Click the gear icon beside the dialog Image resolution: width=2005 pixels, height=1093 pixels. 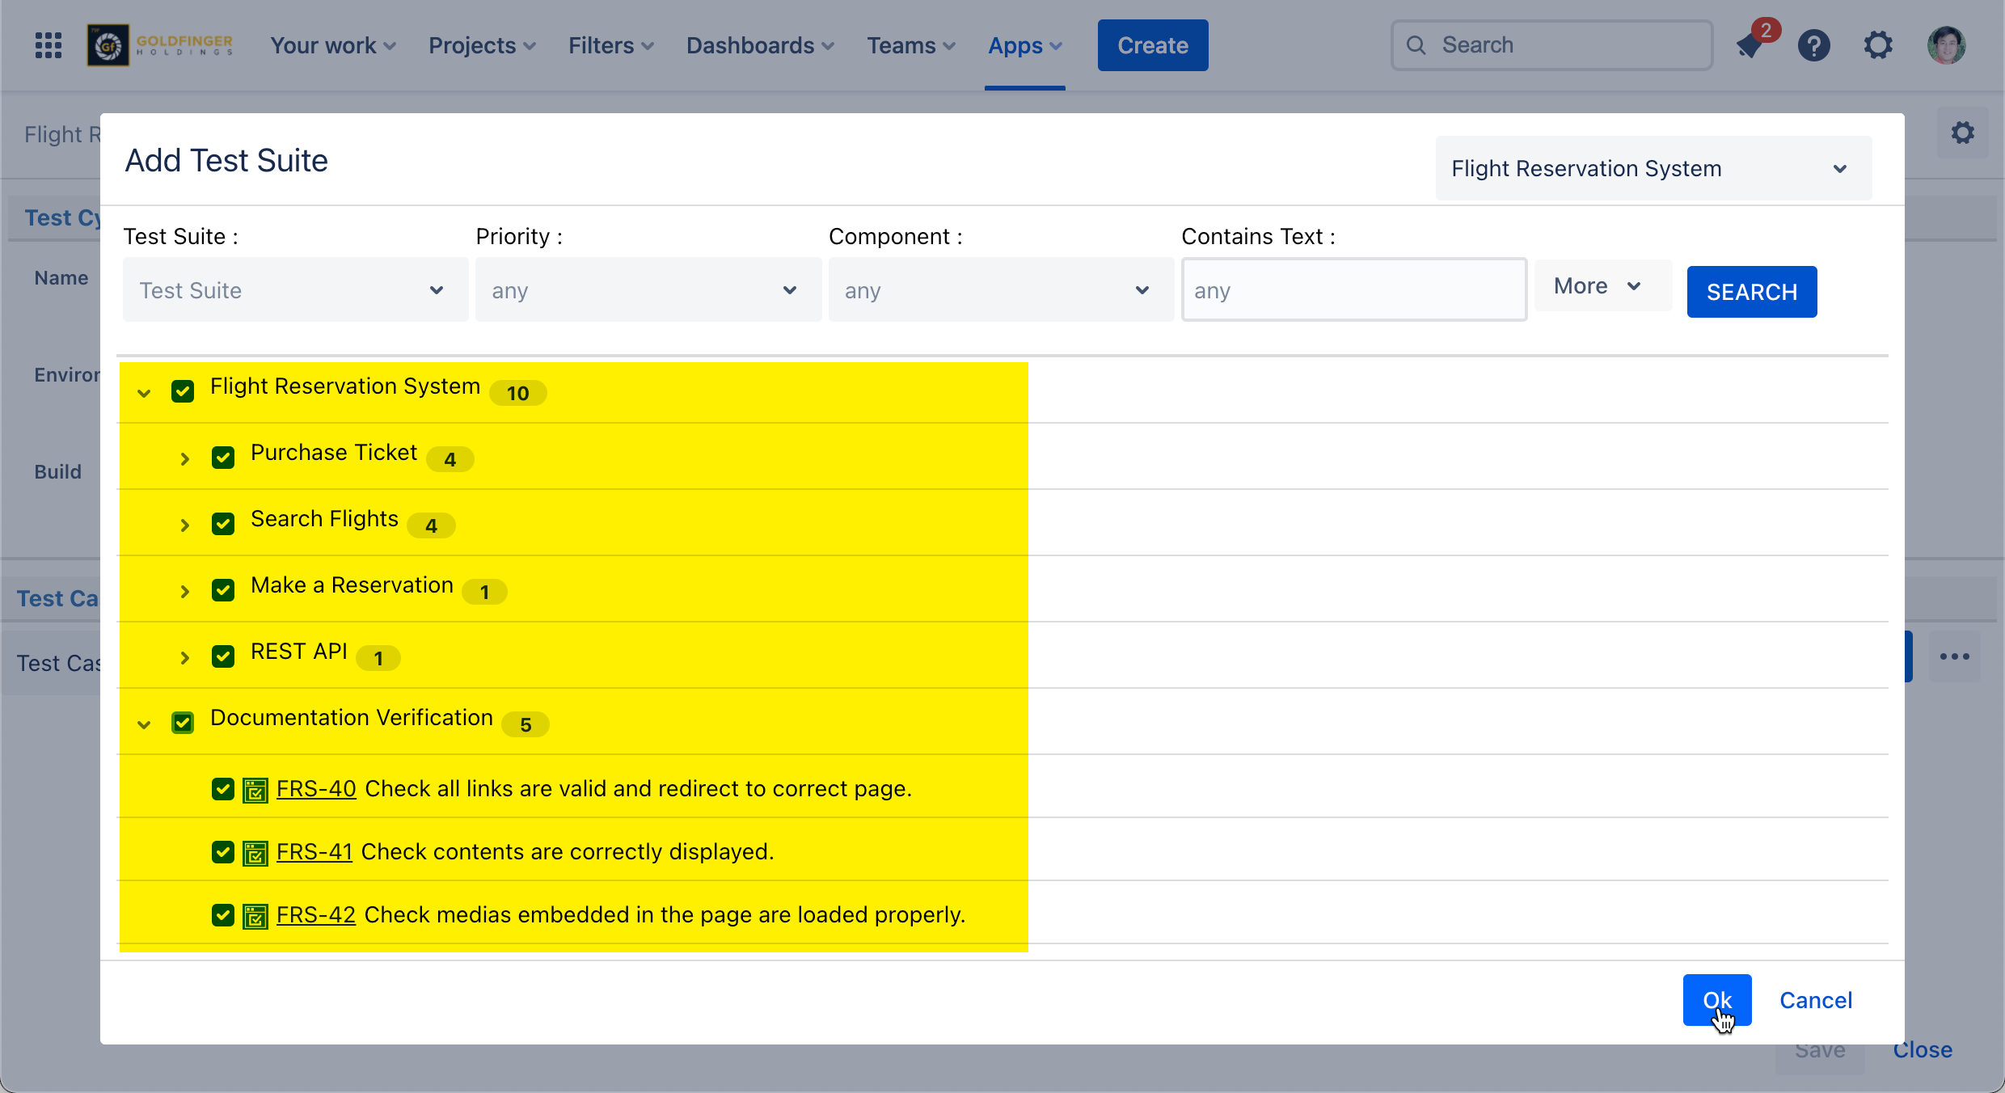tap(1963, 133)
